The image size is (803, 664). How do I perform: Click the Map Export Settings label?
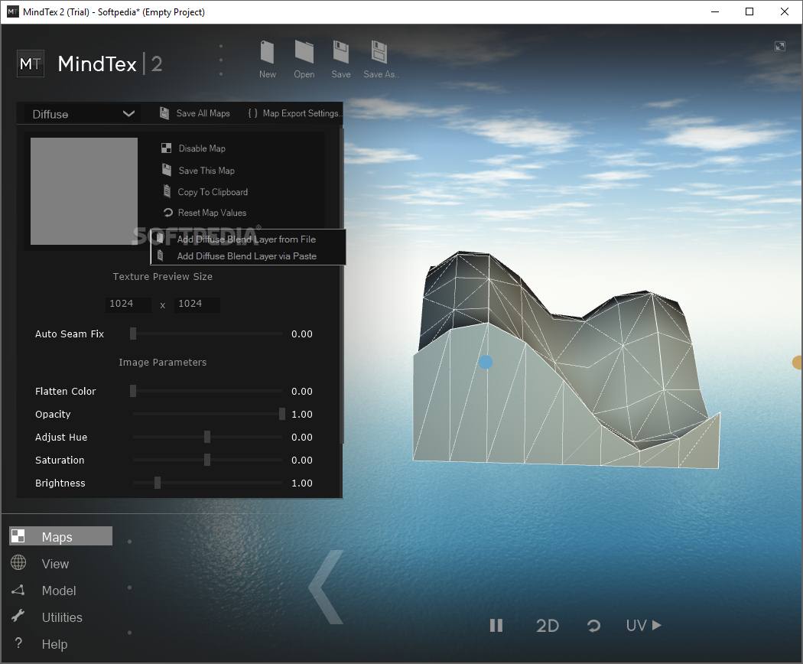click(x=301, y=113)
